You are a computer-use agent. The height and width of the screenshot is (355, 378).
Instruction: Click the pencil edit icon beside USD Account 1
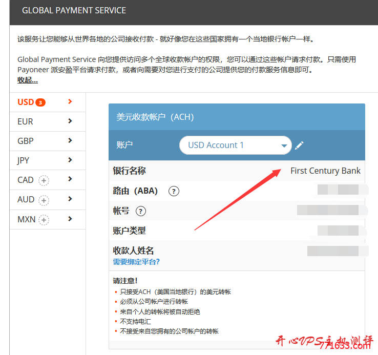[x=299, y=145]
